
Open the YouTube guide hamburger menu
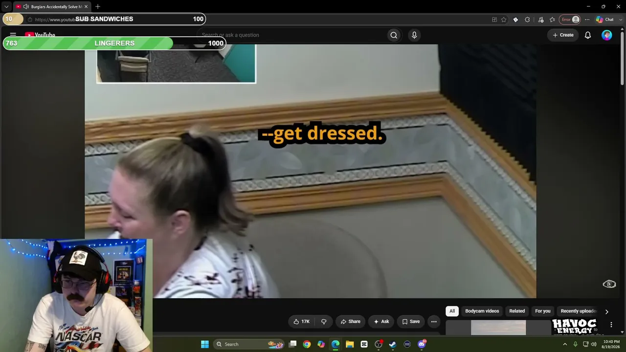[13, 35]
